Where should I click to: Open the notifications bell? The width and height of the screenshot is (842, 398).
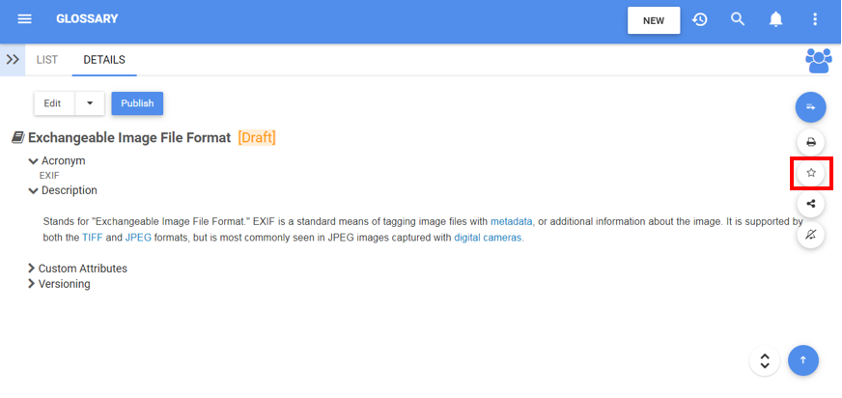(775, 19)
